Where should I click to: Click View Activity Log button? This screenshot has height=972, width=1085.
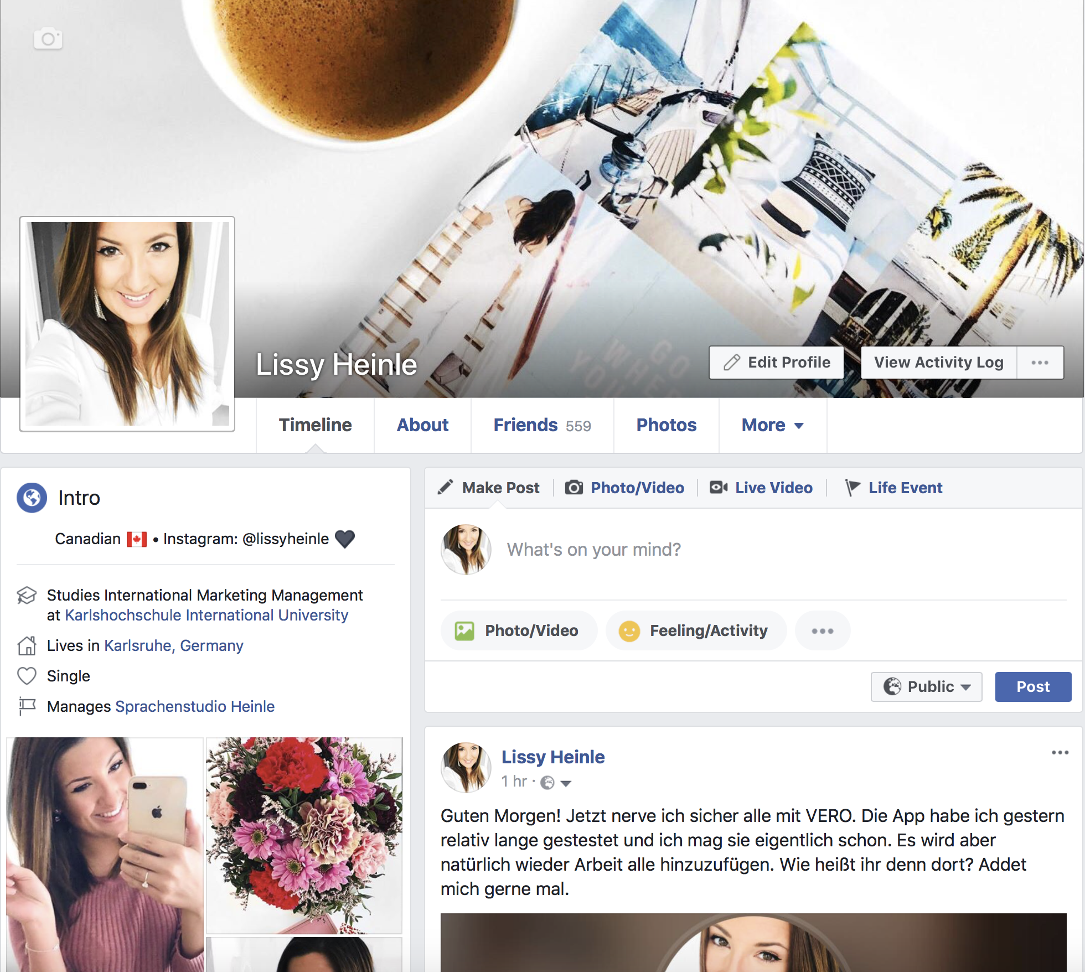pos(939,363)
